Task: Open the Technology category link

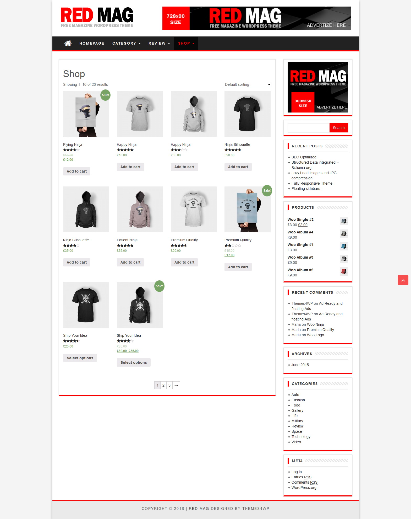Action: coord(301,437)
